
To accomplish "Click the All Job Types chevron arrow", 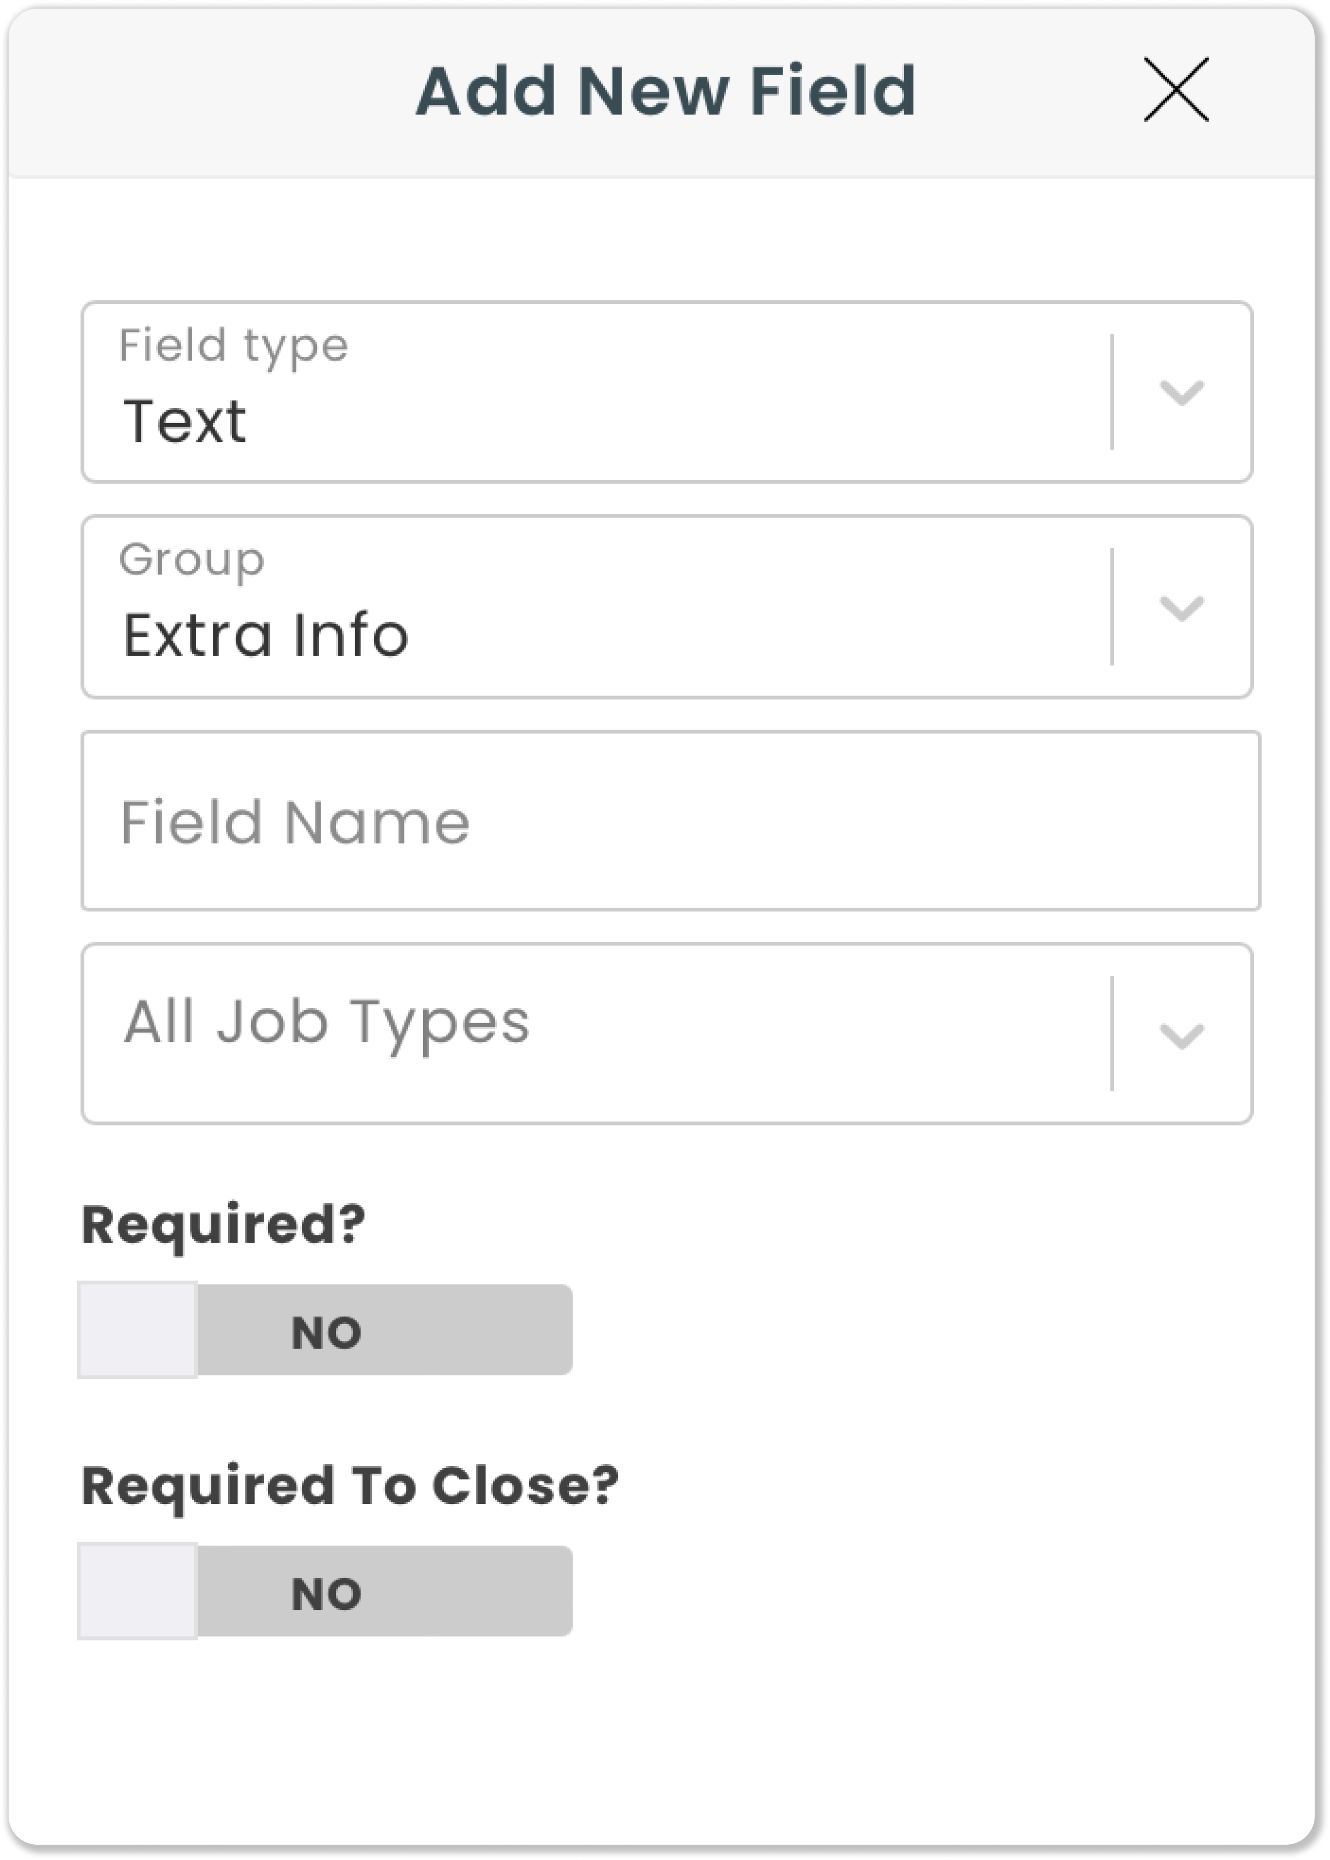I will (x=1181, y=1035).
